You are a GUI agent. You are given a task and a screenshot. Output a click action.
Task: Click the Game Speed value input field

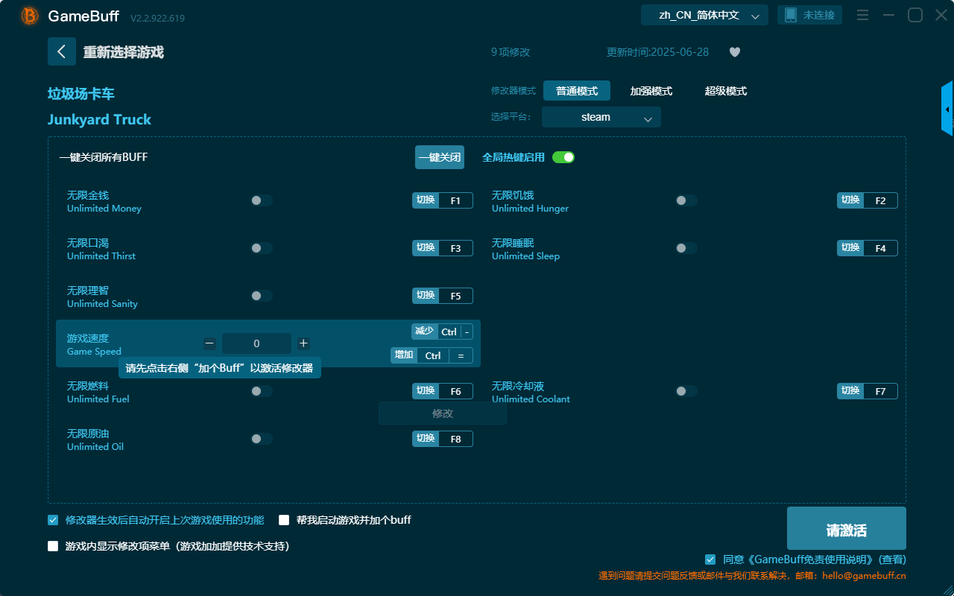pos(256,343)
